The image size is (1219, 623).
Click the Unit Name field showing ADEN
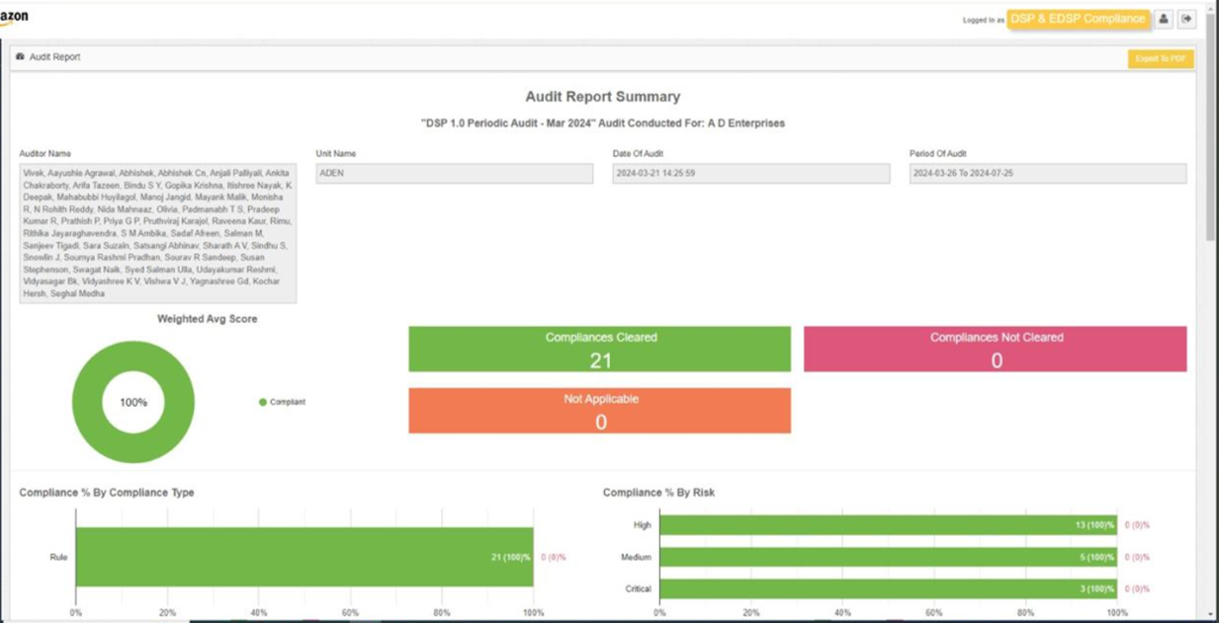(x=455, y=174)
